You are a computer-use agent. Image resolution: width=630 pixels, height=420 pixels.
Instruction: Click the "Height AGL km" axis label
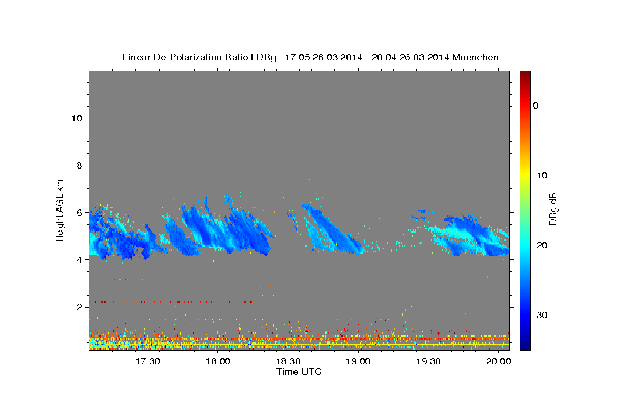click(x=60, y=210)
